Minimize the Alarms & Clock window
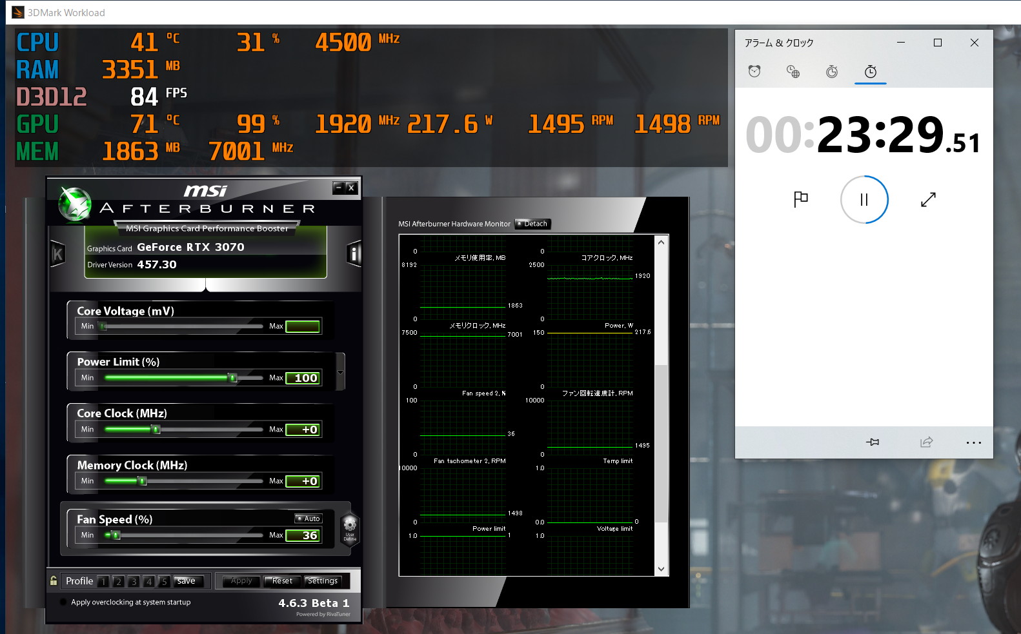 (x=901, y=43)
